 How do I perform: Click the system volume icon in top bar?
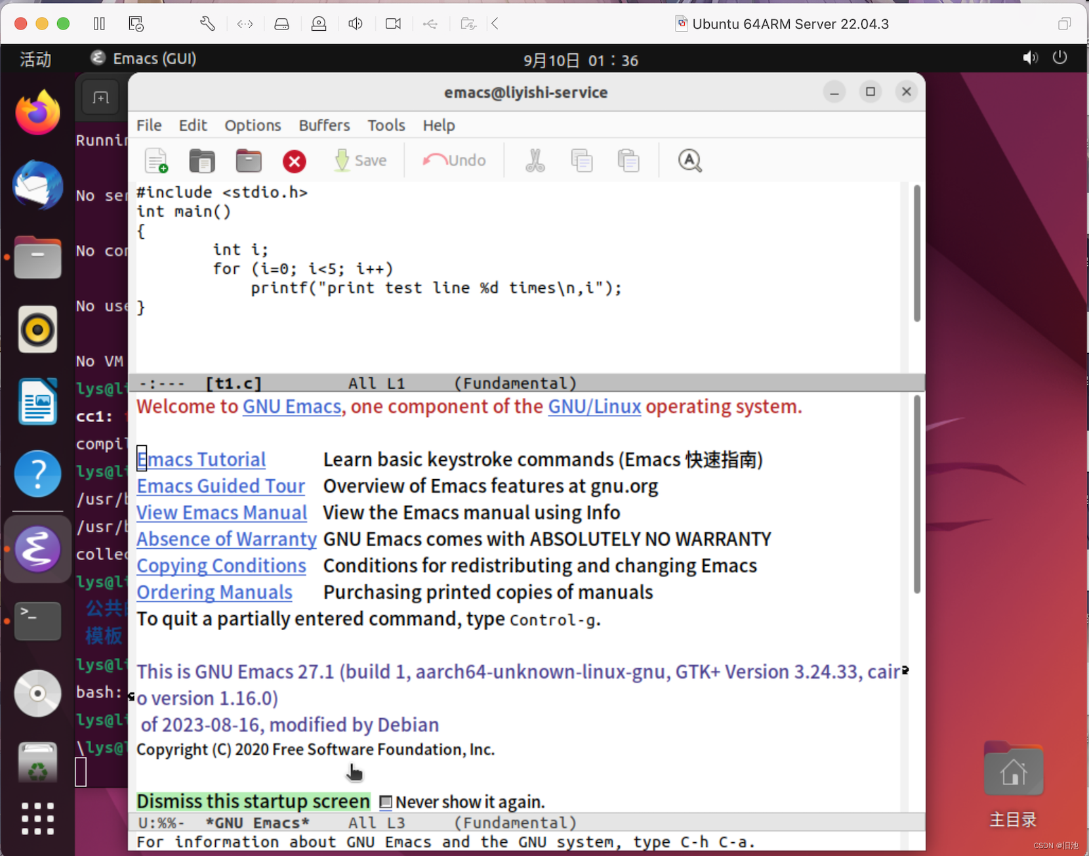1030,58
